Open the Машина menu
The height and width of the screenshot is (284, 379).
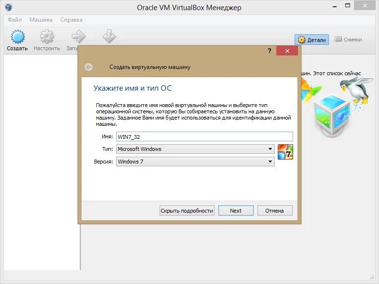(41, 20)
